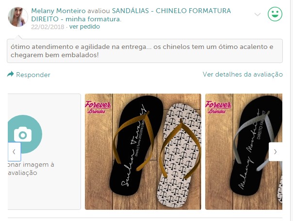Go to previous image with left arrow

(14, 152)
